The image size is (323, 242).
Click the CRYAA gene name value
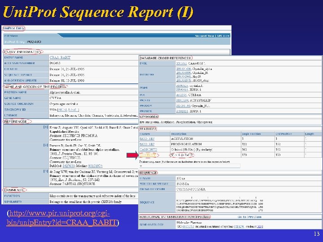[56, 98]
